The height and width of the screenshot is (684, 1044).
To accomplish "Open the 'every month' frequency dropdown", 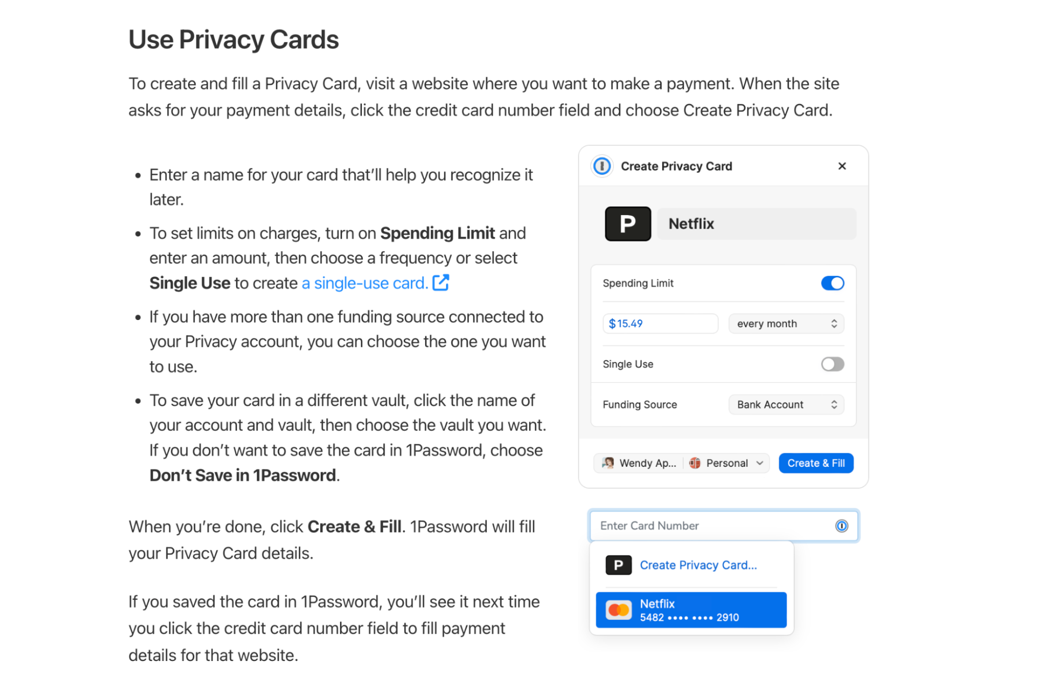I will click(x=786, y=323).
